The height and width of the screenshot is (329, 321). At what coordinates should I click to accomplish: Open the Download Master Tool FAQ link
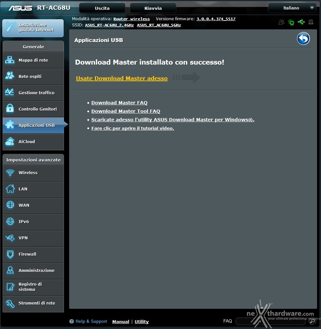[126, 111]
